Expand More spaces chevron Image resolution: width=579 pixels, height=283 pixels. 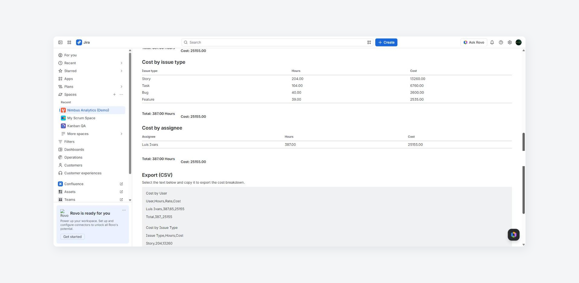121,134
